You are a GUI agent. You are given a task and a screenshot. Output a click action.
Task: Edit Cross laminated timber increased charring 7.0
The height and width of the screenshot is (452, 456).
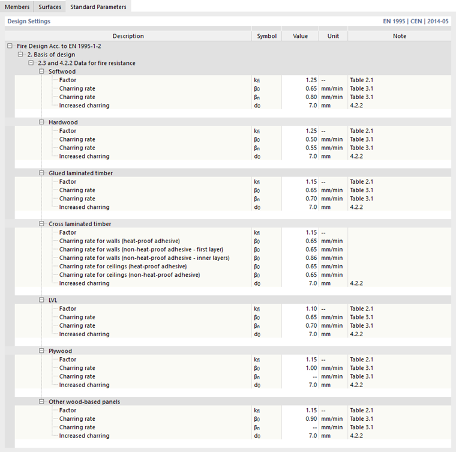(x=300, y=283)
